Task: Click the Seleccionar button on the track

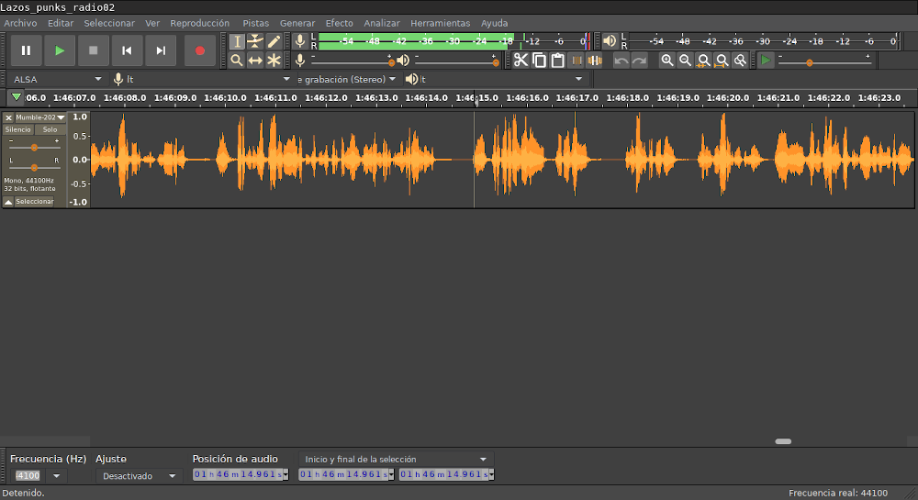Action: tap(34, 201)
